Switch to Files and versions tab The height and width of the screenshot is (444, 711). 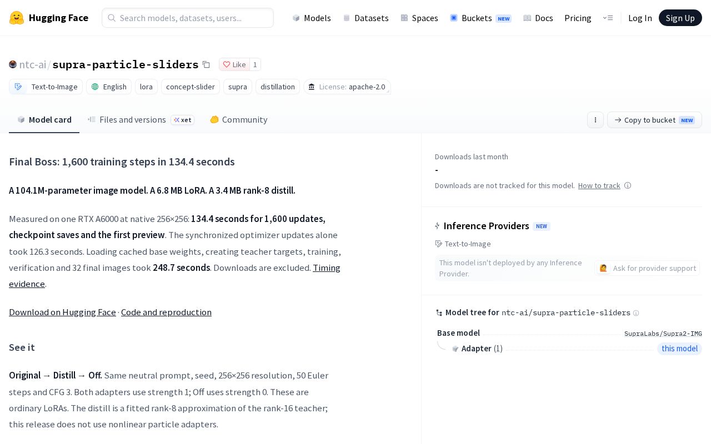(x=141, y=120)
